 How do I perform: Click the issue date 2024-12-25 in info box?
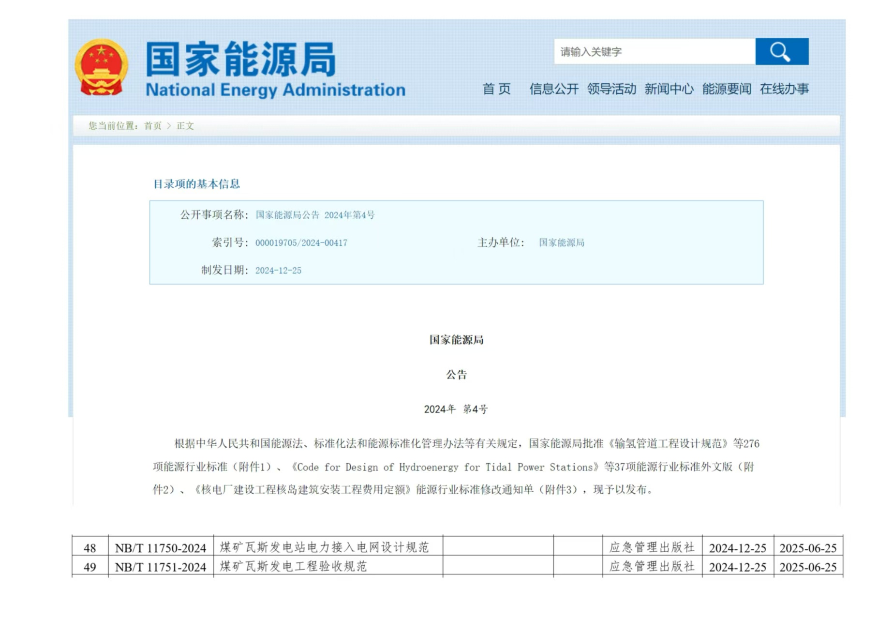coord(278,271)
